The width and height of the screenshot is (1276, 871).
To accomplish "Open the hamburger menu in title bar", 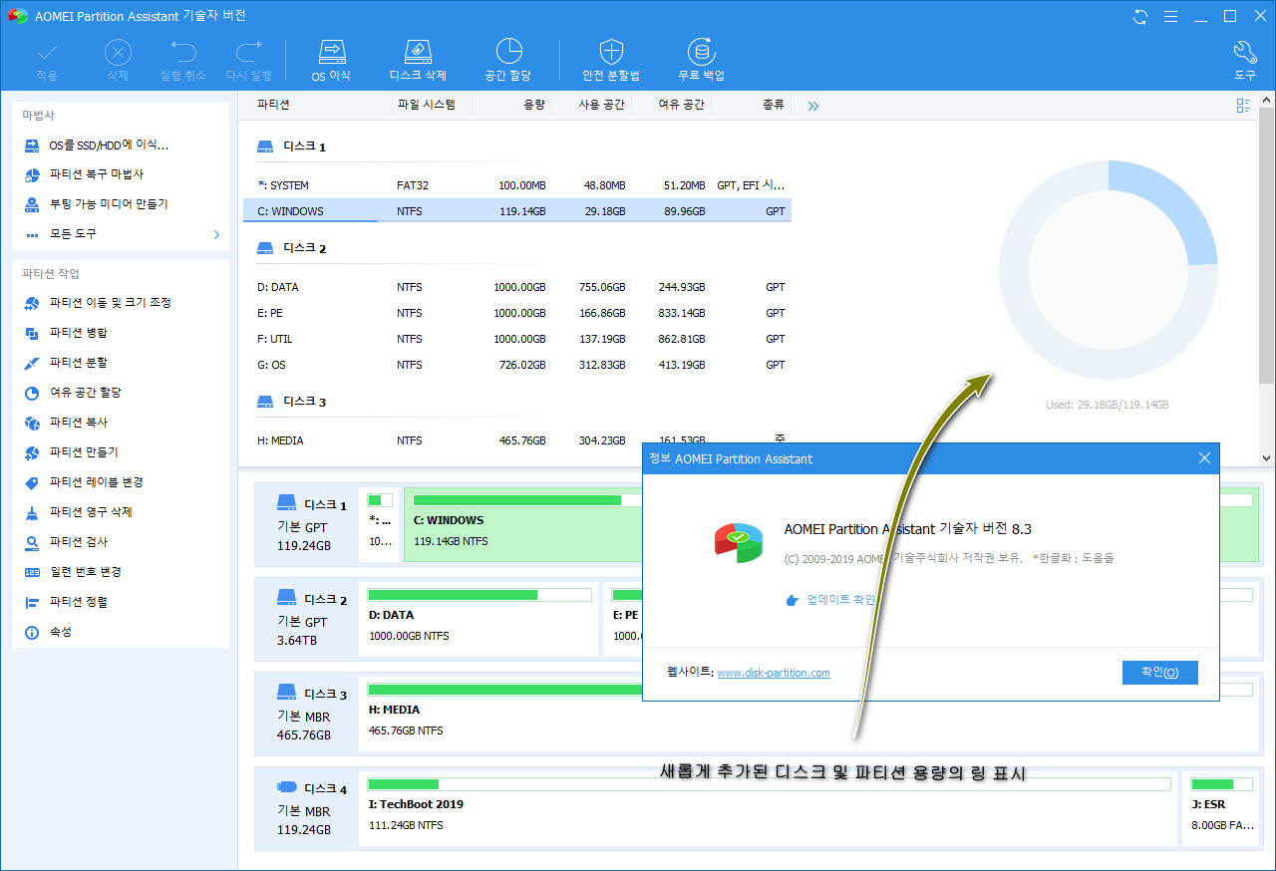I will [1170, 16].
